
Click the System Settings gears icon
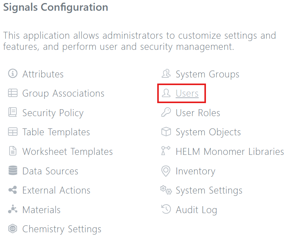(x=166, y=190)
